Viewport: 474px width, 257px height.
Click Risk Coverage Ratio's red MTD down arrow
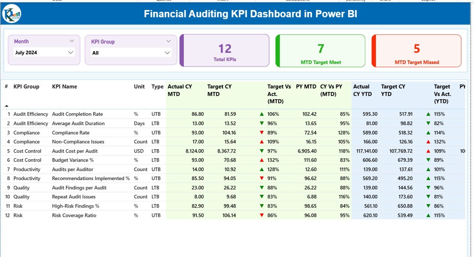262,215
